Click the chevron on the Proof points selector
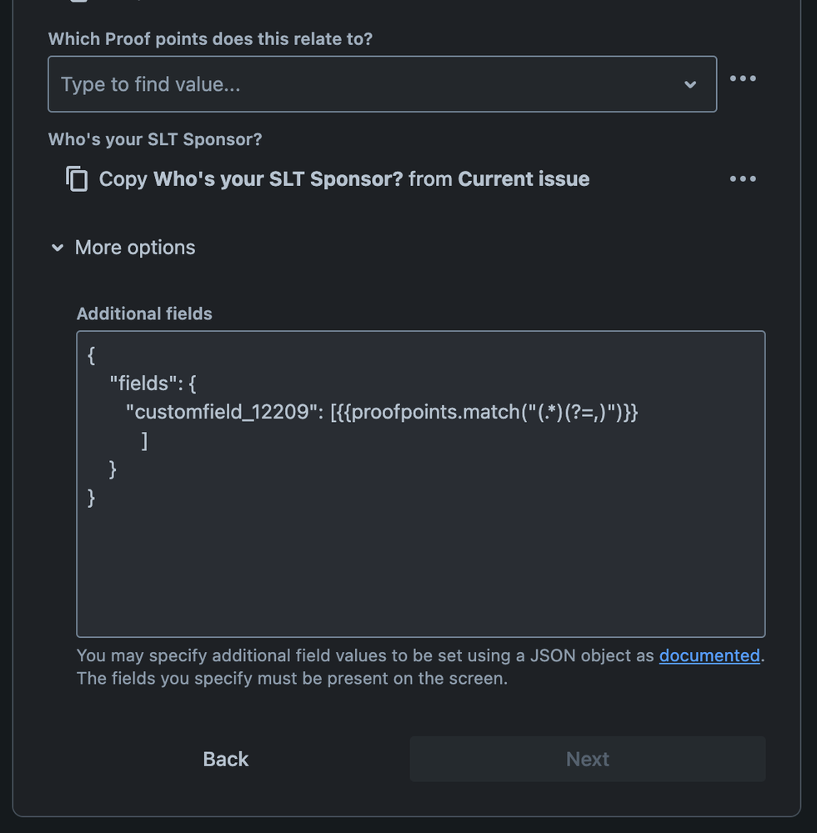This screenshot has width=817, height=833. (690, 84)
